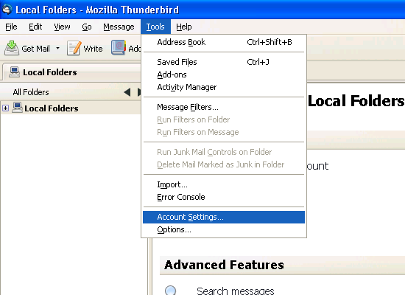
Task: Click Run Filters on Folder entry
Action: [x=224, y=119]
